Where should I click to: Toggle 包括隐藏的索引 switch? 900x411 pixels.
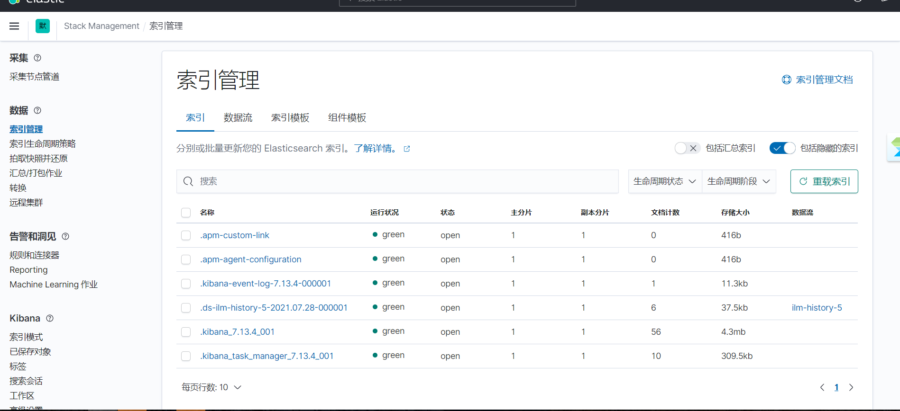(782, 148)
